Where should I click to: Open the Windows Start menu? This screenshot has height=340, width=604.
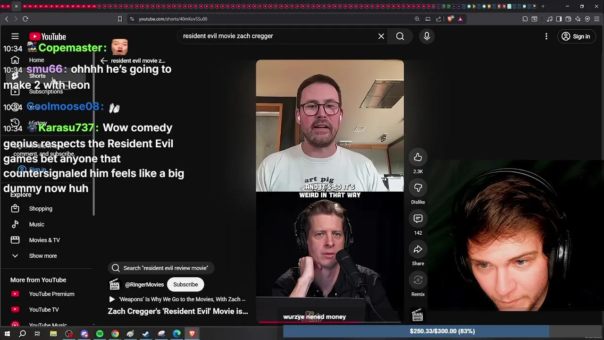click(7, 334)
